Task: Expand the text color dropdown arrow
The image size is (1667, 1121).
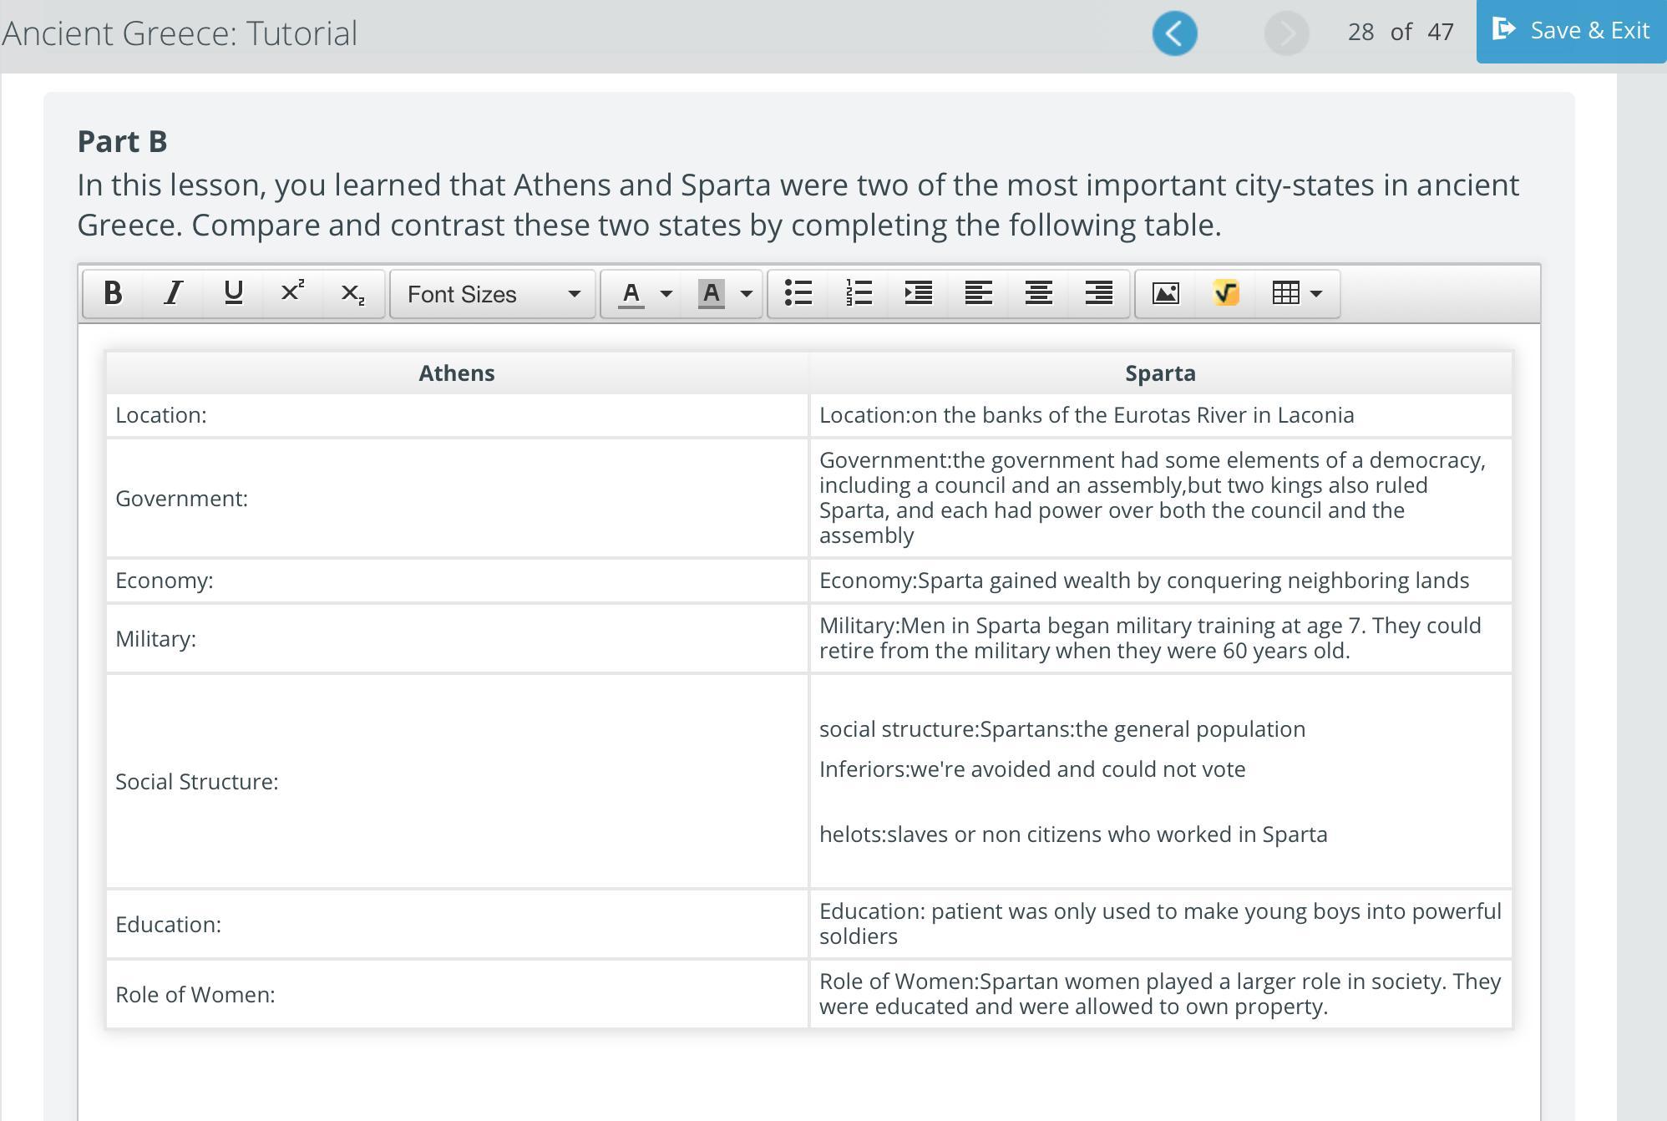Action: 666,293
